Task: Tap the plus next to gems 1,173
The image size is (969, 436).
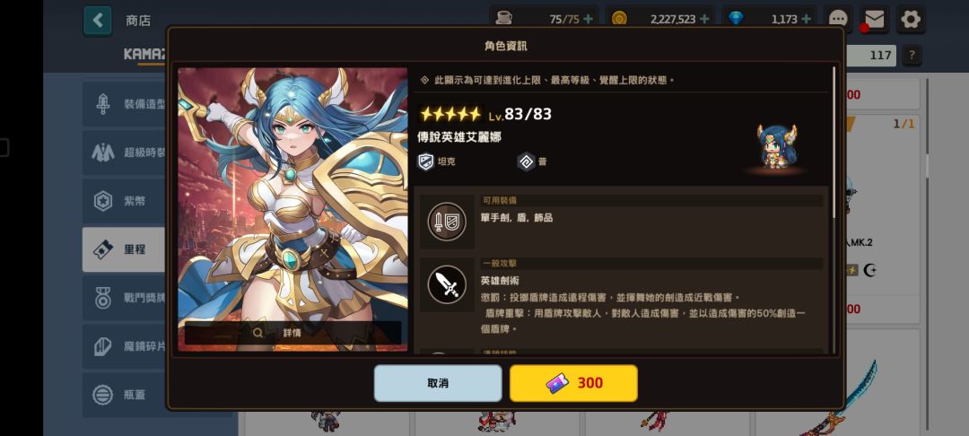Action: pos(806,19)
